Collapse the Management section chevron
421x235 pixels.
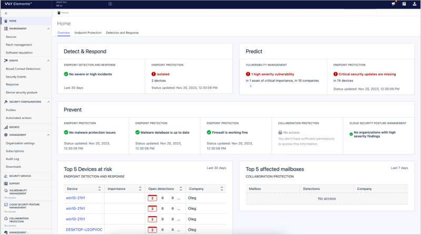[49, 135]
